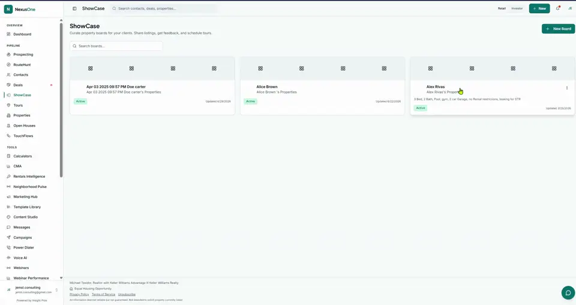Navigate to Webinars
This screenshot has height=305, width=576.
click(21, 268)
